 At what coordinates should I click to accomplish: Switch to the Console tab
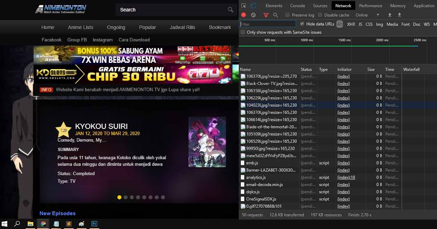point(298,6)
